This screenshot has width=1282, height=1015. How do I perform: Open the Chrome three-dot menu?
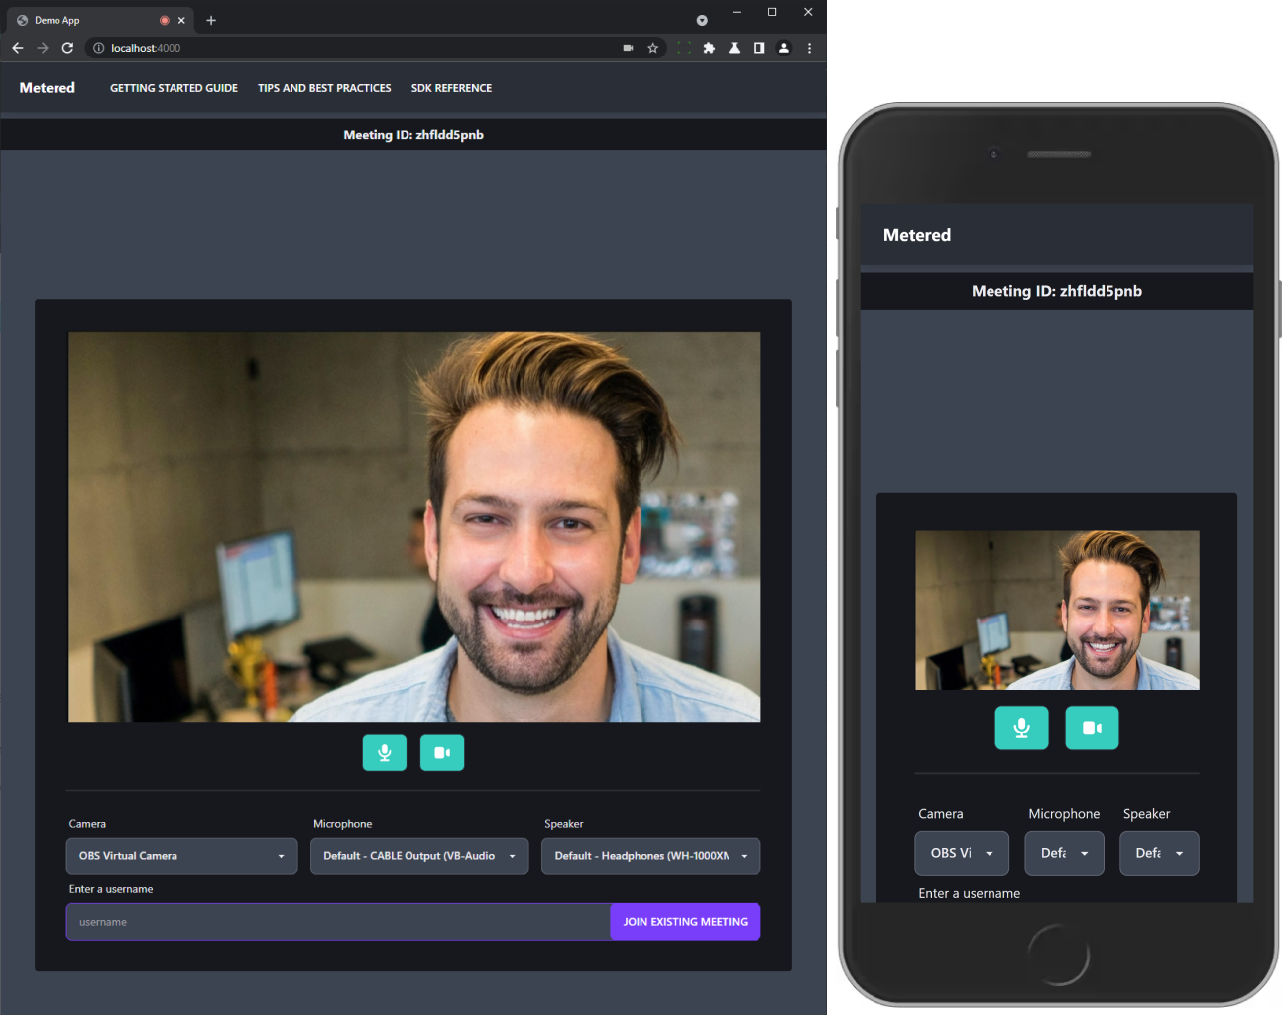tap(809, 48)
